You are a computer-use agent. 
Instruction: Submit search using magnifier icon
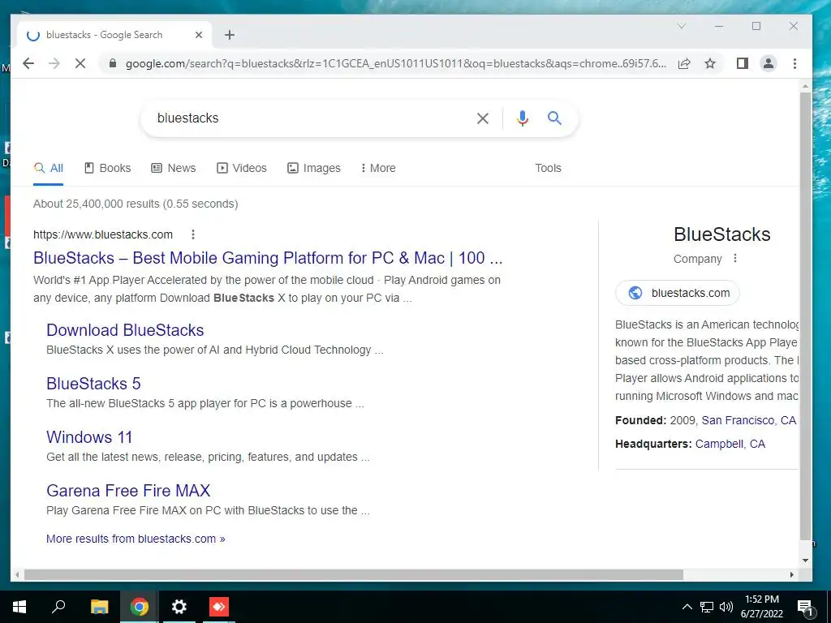pos(554,118)
